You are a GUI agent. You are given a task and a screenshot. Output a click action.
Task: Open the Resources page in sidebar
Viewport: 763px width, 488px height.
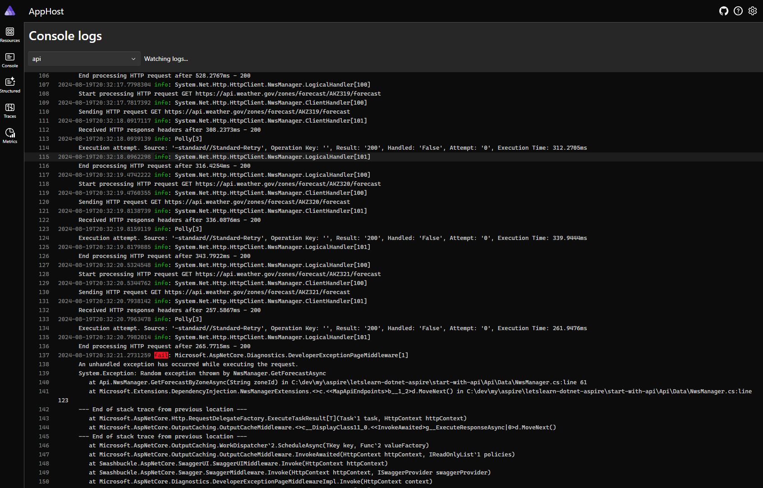click(x=10, y=35)
